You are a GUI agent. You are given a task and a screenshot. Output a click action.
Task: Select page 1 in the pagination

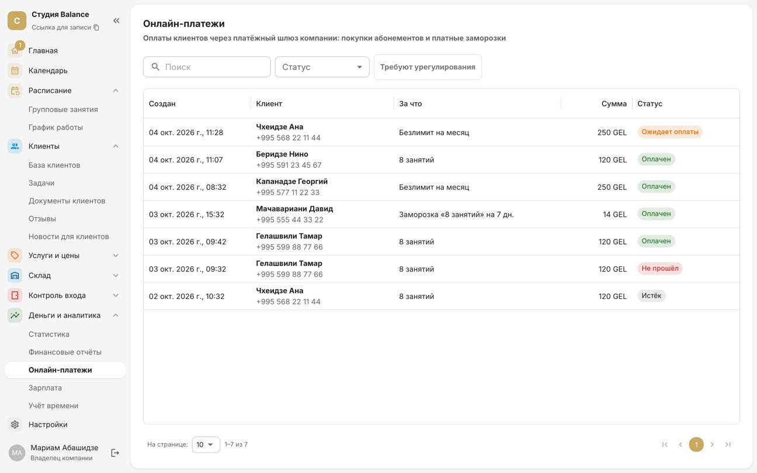696,444
